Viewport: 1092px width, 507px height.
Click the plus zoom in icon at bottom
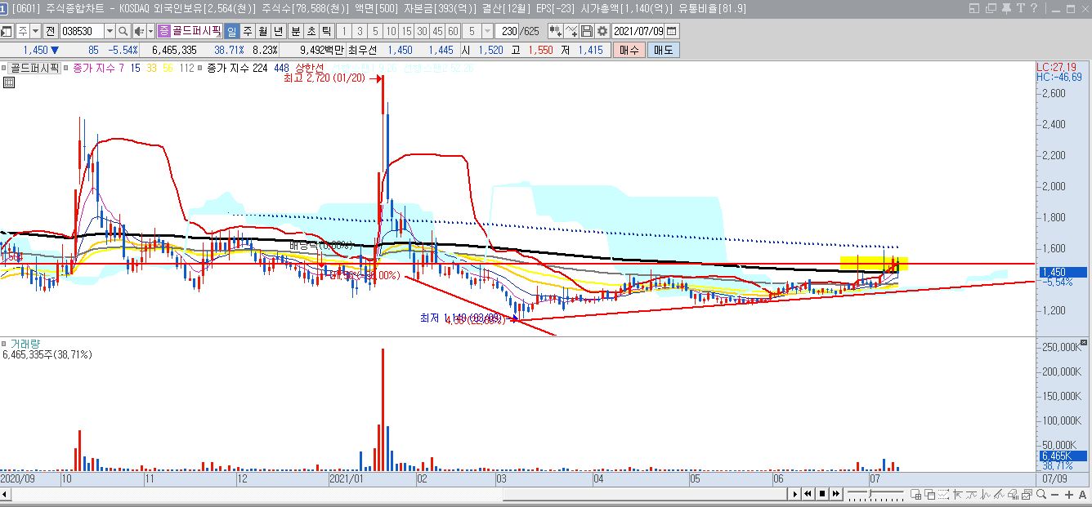tap(1069, 495)
